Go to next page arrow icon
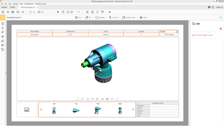224x126 pixels. pos(34,12)
